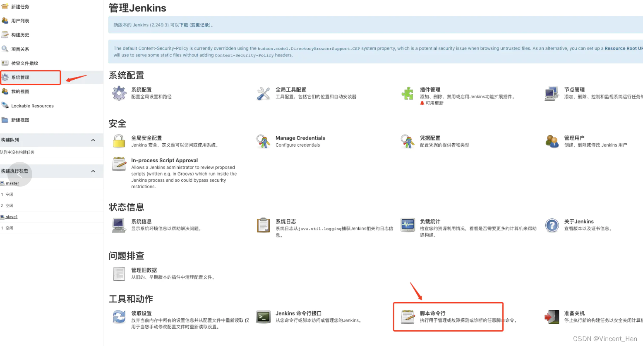Open the 脚本命令行 title link
This screenshot has height=346, width=643.
[x=432, y=313]
